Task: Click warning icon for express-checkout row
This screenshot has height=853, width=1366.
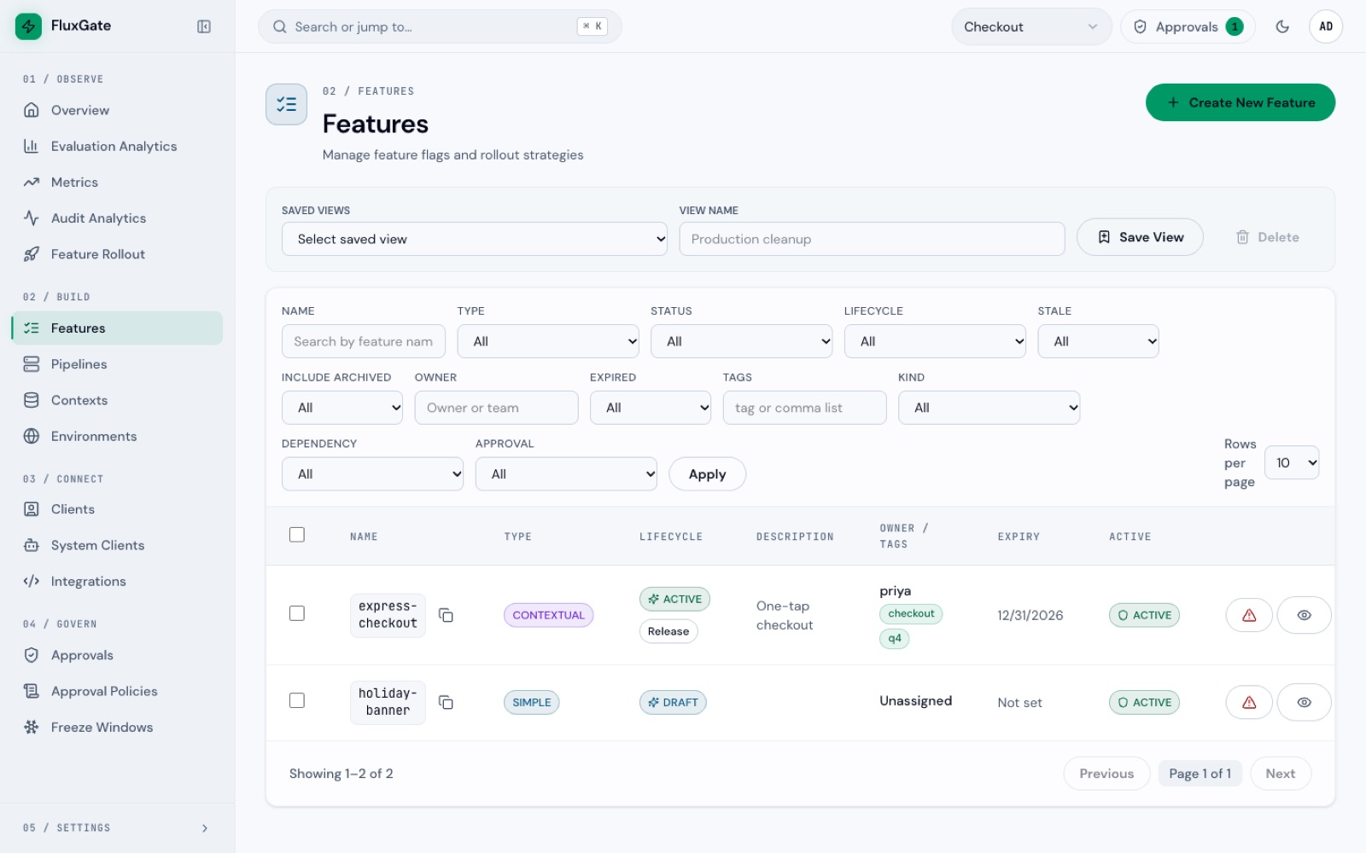Action: pyautogui.click(x=1249, y=615)
